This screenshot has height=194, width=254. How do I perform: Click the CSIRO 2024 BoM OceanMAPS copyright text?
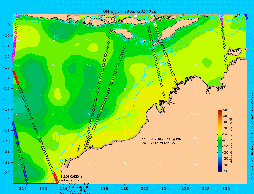(x=252, y=135)
